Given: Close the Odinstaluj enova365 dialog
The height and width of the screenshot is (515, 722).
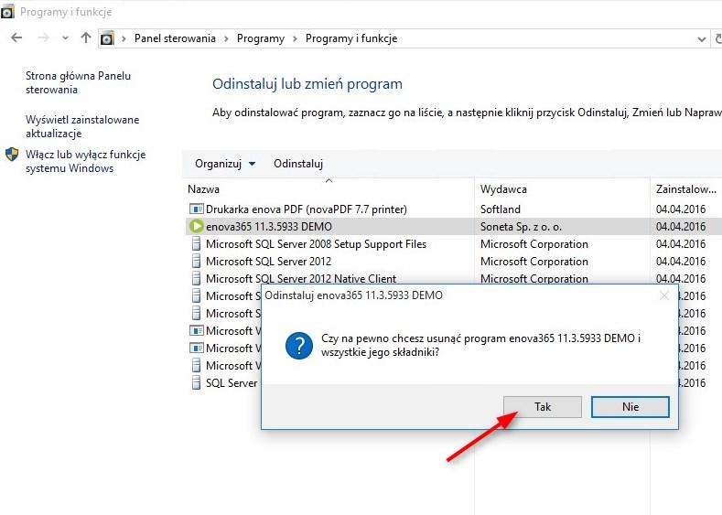Looking at the screenshot, I should (664, 295).
